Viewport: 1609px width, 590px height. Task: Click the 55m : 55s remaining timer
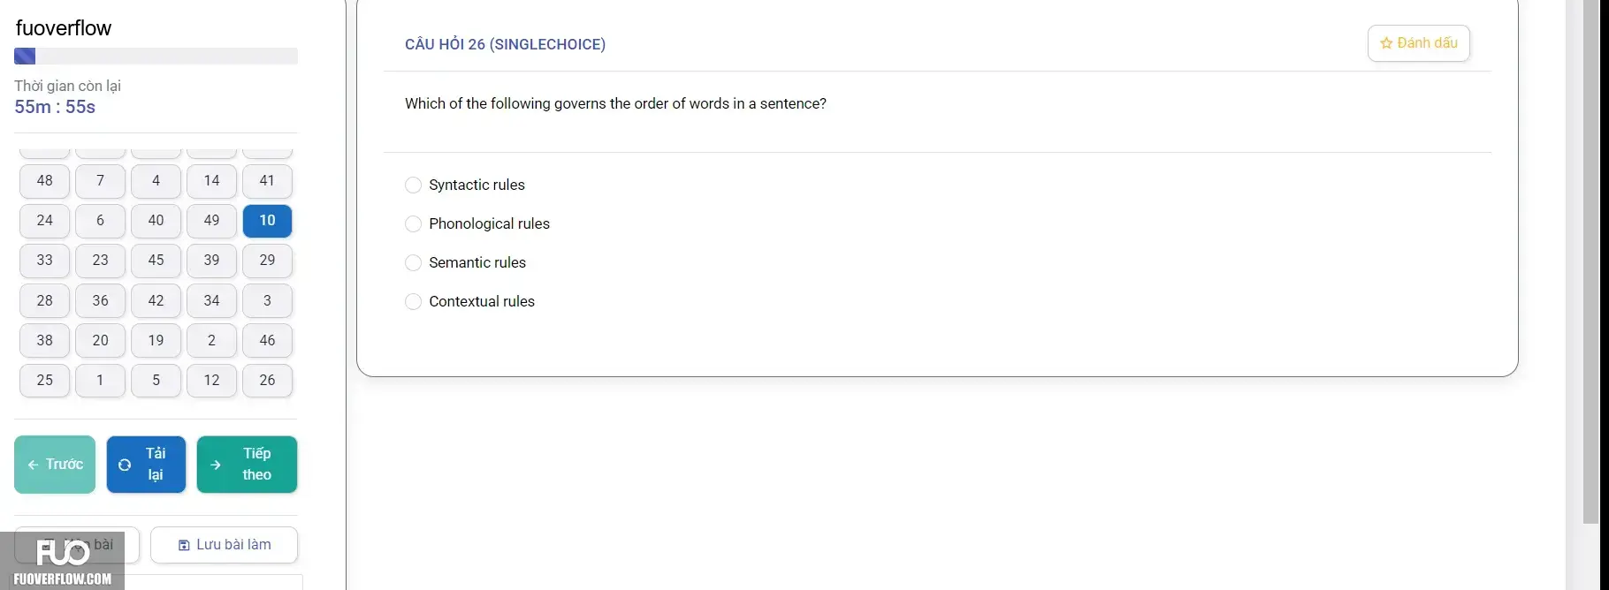[55, 107]
